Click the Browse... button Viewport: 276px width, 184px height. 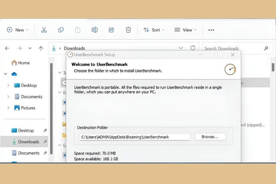[210, 137]
